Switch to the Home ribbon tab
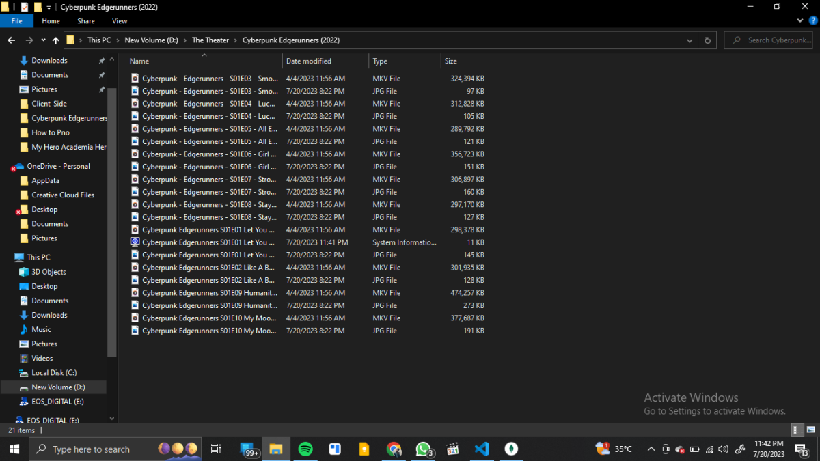The height and width of the screenshot is (461, 820). 51,21
